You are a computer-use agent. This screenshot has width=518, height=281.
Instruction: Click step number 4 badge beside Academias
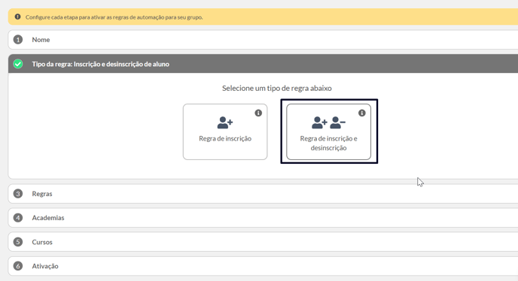[x=18, y=218]
